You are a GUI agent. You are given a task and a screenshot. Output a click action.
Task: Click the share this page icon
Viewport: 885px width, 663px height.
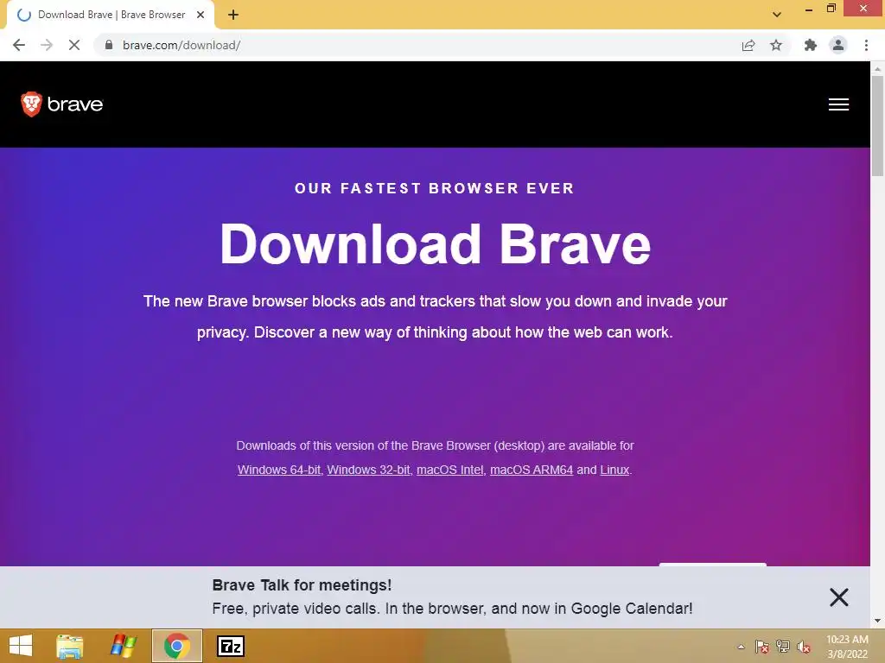coord(748,45)
